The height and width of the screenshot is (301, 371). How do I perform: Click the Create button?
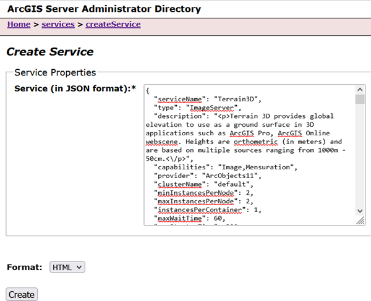coord(22,295)
